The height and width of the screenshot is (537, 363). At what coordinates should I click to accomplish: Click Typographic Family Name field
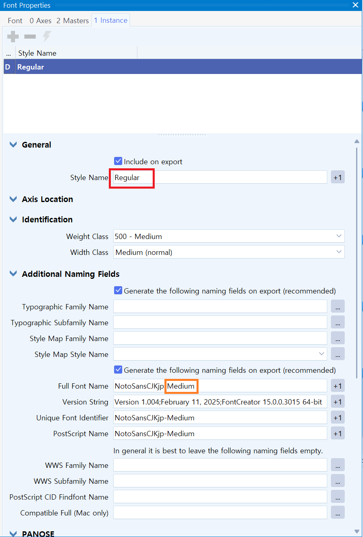(220, 307)
